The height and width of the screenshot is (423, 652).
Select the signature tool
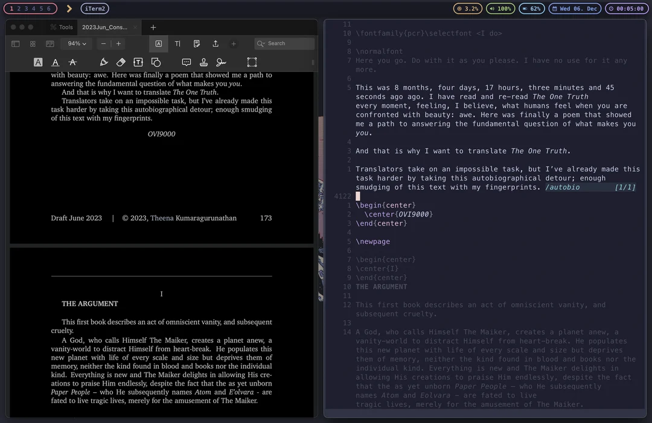pos(221,62)
